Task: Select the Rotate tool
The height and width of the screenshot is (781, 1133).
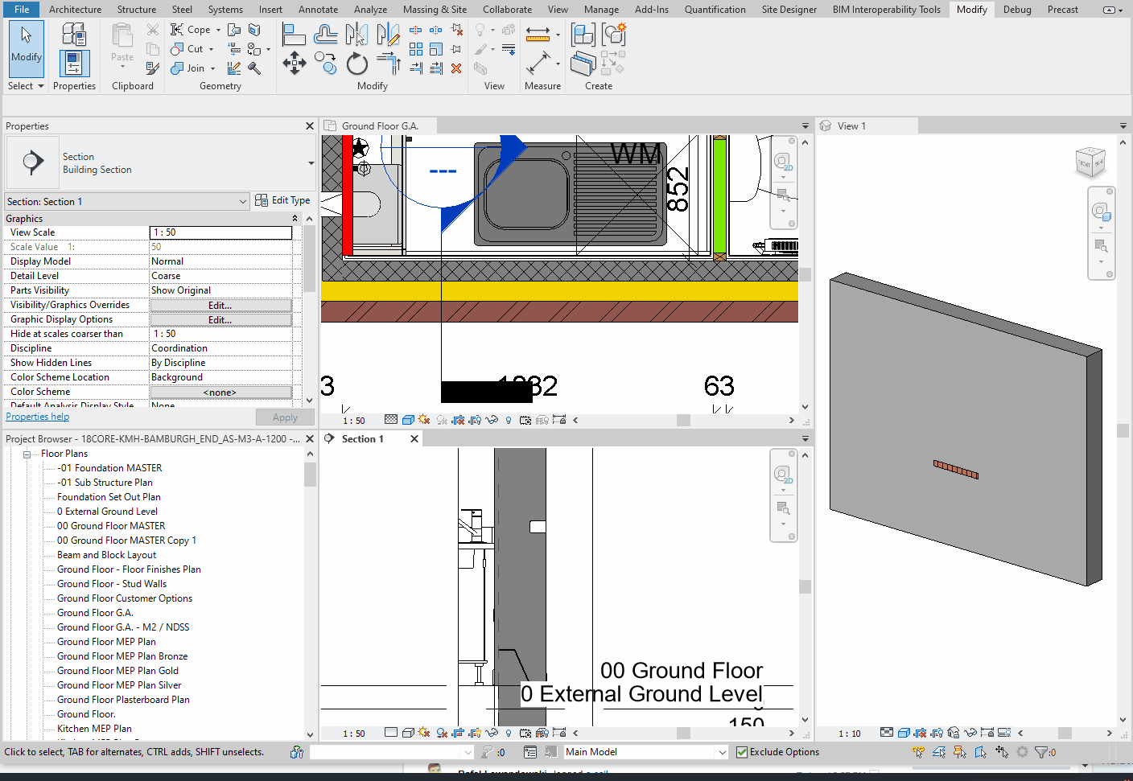Action: pyautogui.click(x=356, y=64)
